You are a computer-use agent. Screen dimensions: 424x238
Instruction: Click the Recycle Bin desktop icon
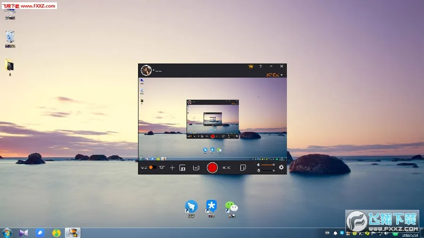pyautogui.click(x=10, y=38)
